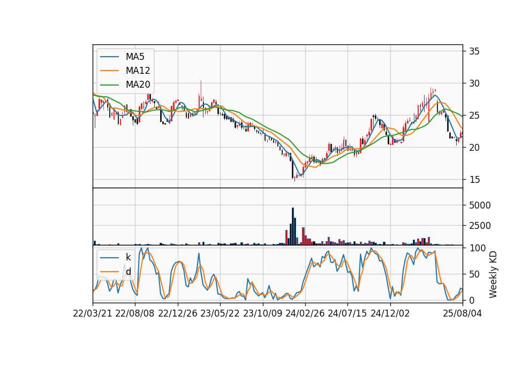The height and width of the screenshot is (369, 514).
Task: Click the price axis value 35
Action: [474, 51]
